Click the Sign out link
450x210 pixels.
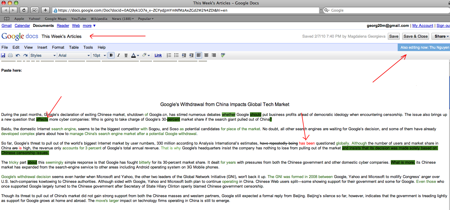pos(443,26)
